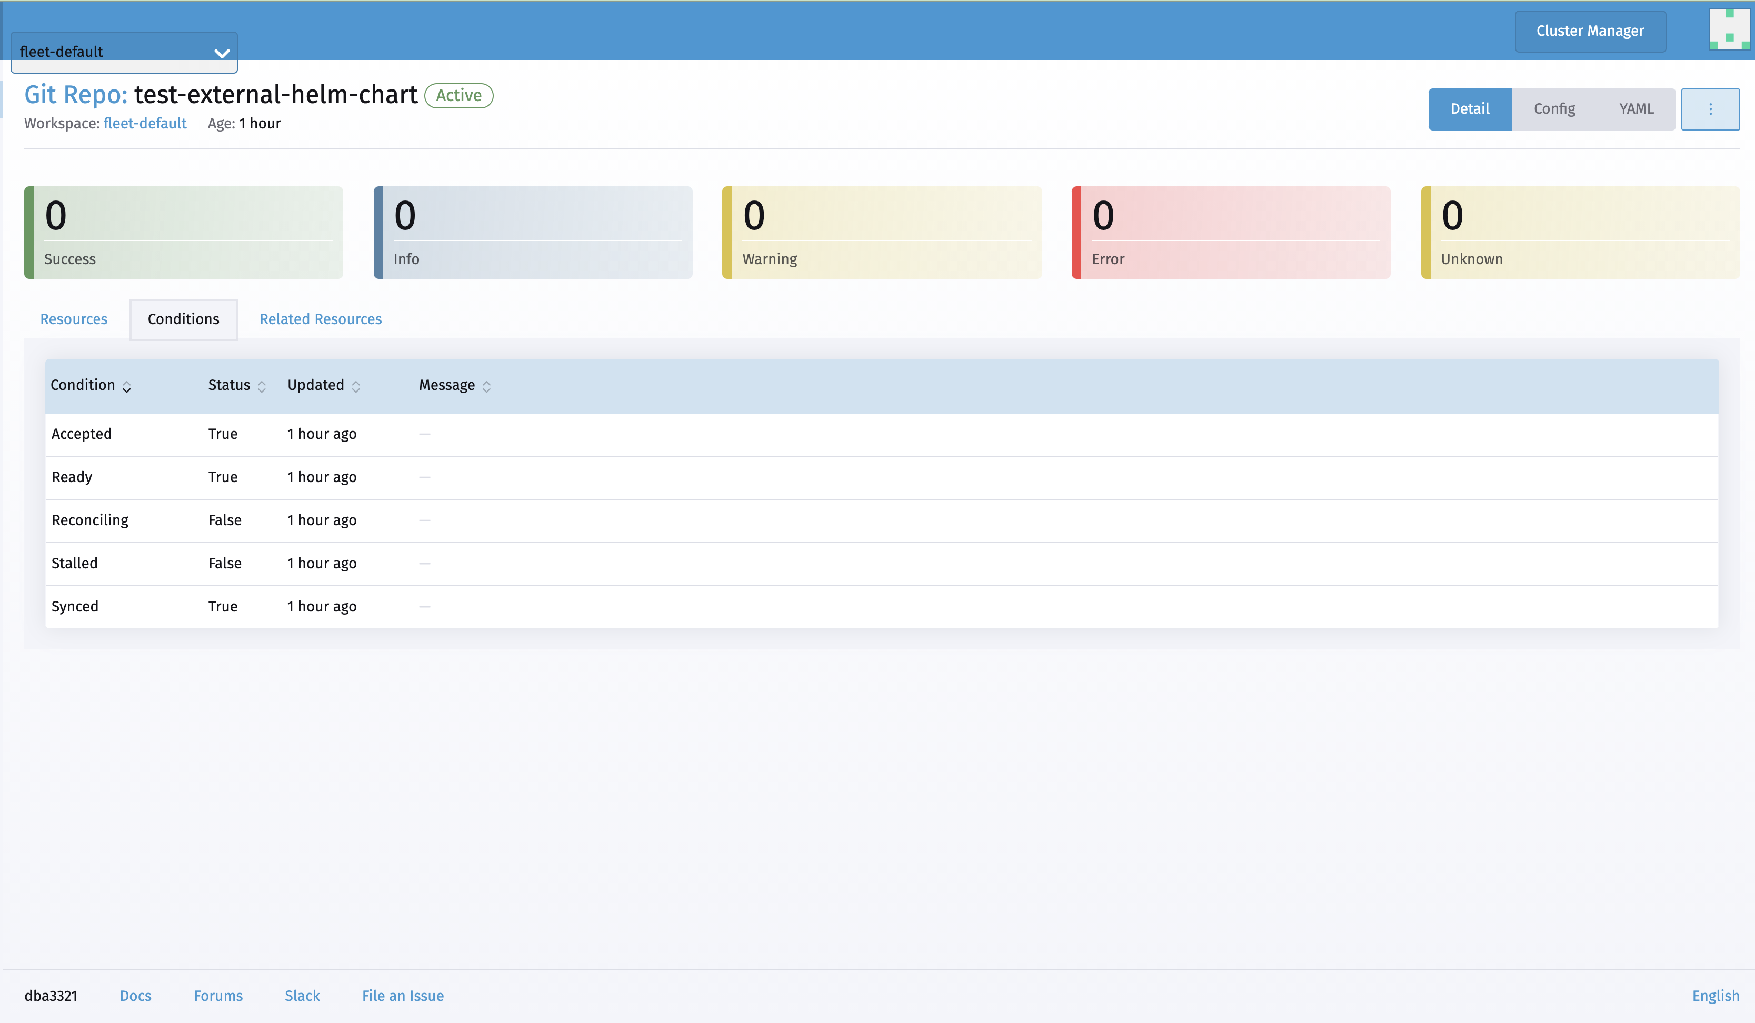
Task: Open Cluster Manager
Action: tap(1590, 31)
